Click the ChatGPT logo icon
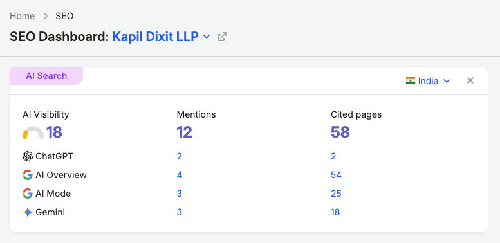Viewport: 500px width, 243px height. 28,156
